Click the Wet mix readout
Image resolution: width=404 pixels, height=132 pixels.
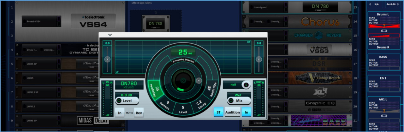[239, 95]
